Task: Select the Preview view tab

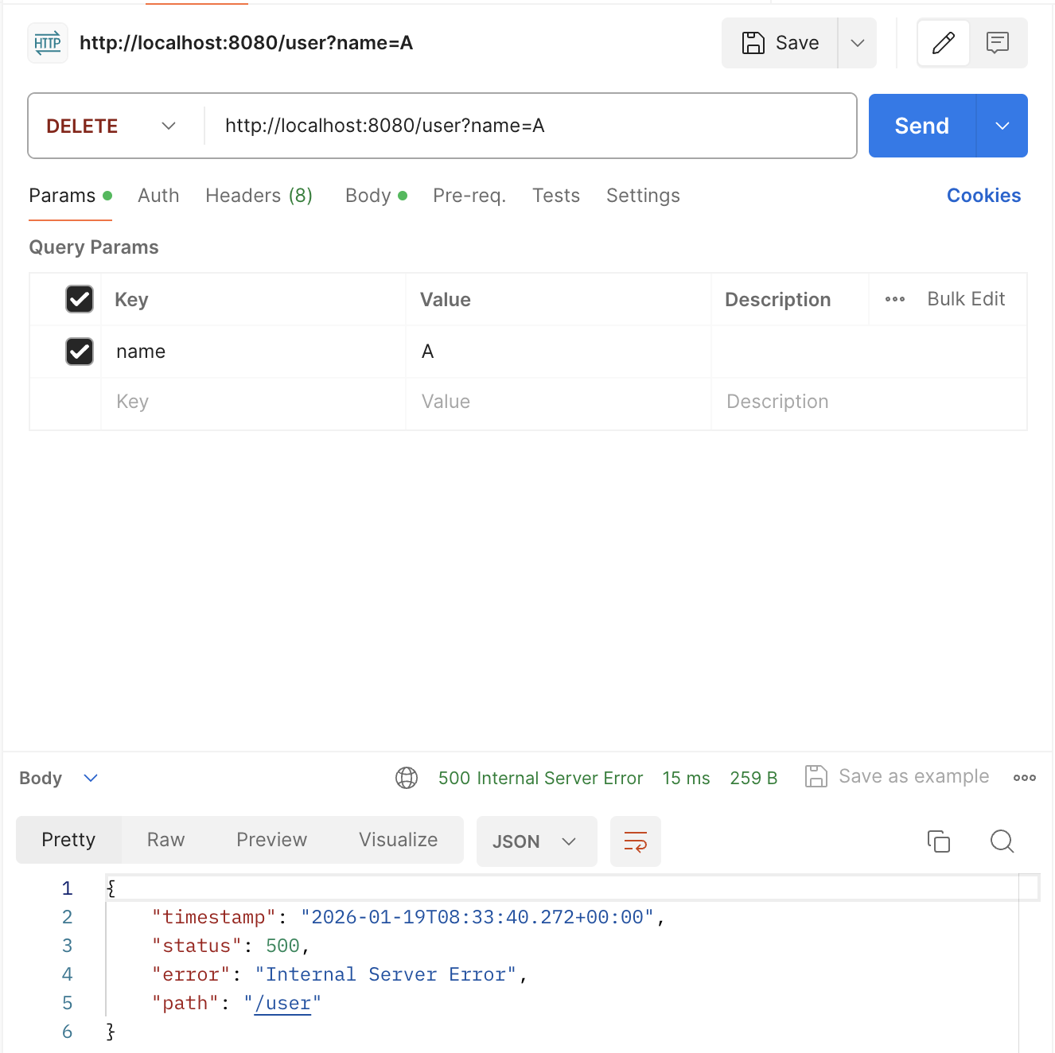Action: click(x=271, y=840)
